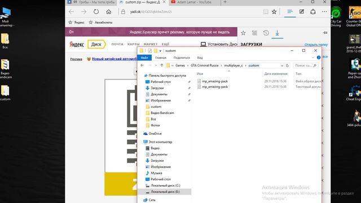Open Рабочий стол under quick access
The width and height of the screenshot is (361, 203).
coord(160,82)
